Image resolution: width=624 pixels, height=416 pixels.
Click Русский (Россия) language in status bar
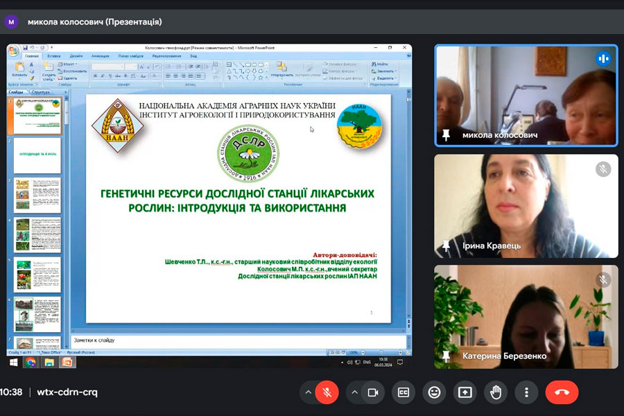pyautogui.click(x=81, y=353)
